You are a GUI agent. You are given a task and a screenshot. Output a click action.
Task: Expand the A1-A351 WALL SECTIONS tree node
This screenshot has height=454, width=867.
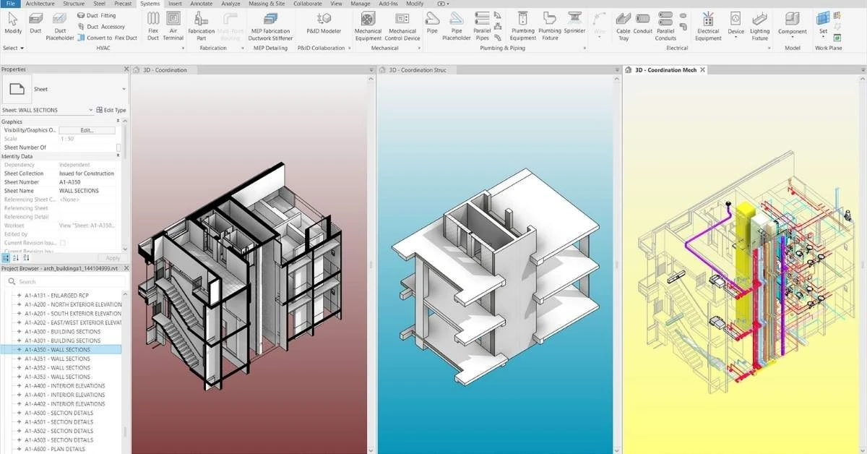20,359
